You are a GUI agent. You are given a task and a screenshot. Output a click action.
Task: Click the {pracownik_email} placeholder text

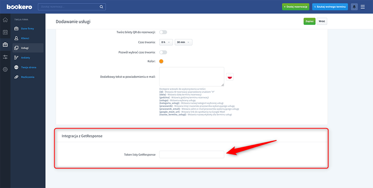(170, 109)
